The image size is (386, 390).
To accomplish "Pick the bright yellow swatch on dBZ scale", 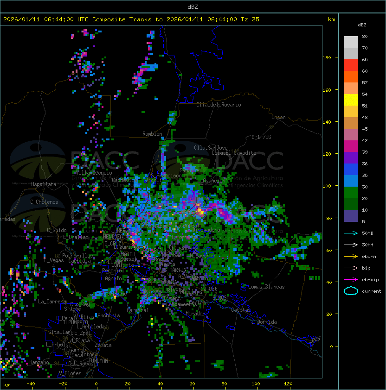I will click(351, 100).
